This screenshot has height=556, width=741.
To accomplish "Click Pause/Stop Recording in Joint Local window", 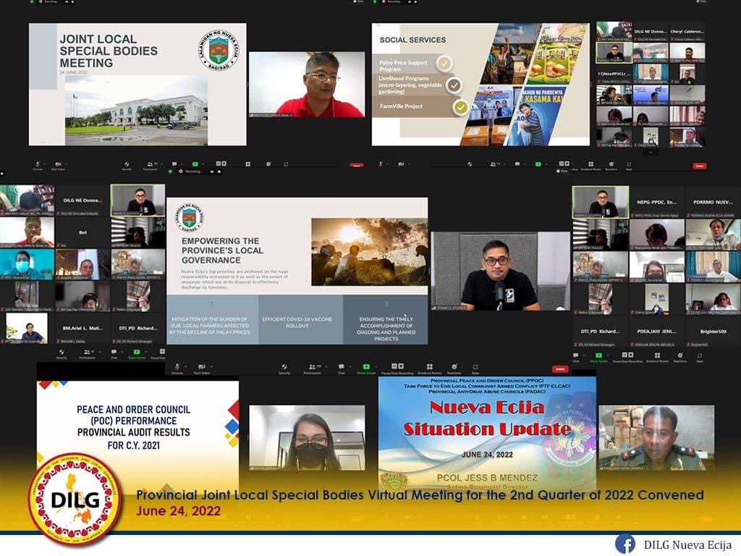I will pyautogui.click(x=221, y=164).
